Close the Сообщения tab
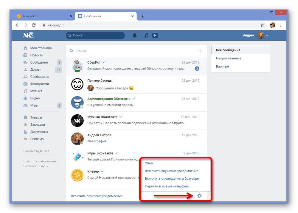 point(133,16)
